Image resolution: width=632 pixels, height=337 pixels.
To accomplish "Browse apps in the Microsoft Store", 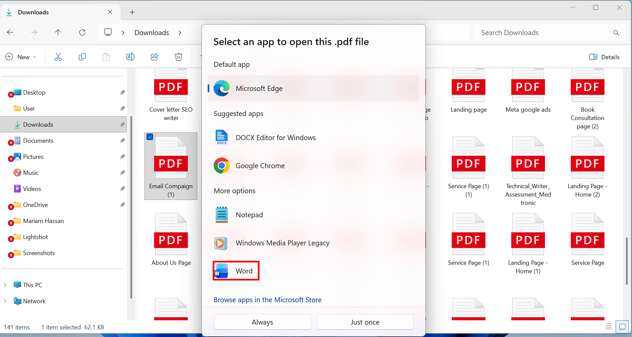I will coord(268,300).
